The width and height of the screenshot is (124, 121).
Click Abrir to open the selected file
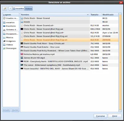coord(115,116)
